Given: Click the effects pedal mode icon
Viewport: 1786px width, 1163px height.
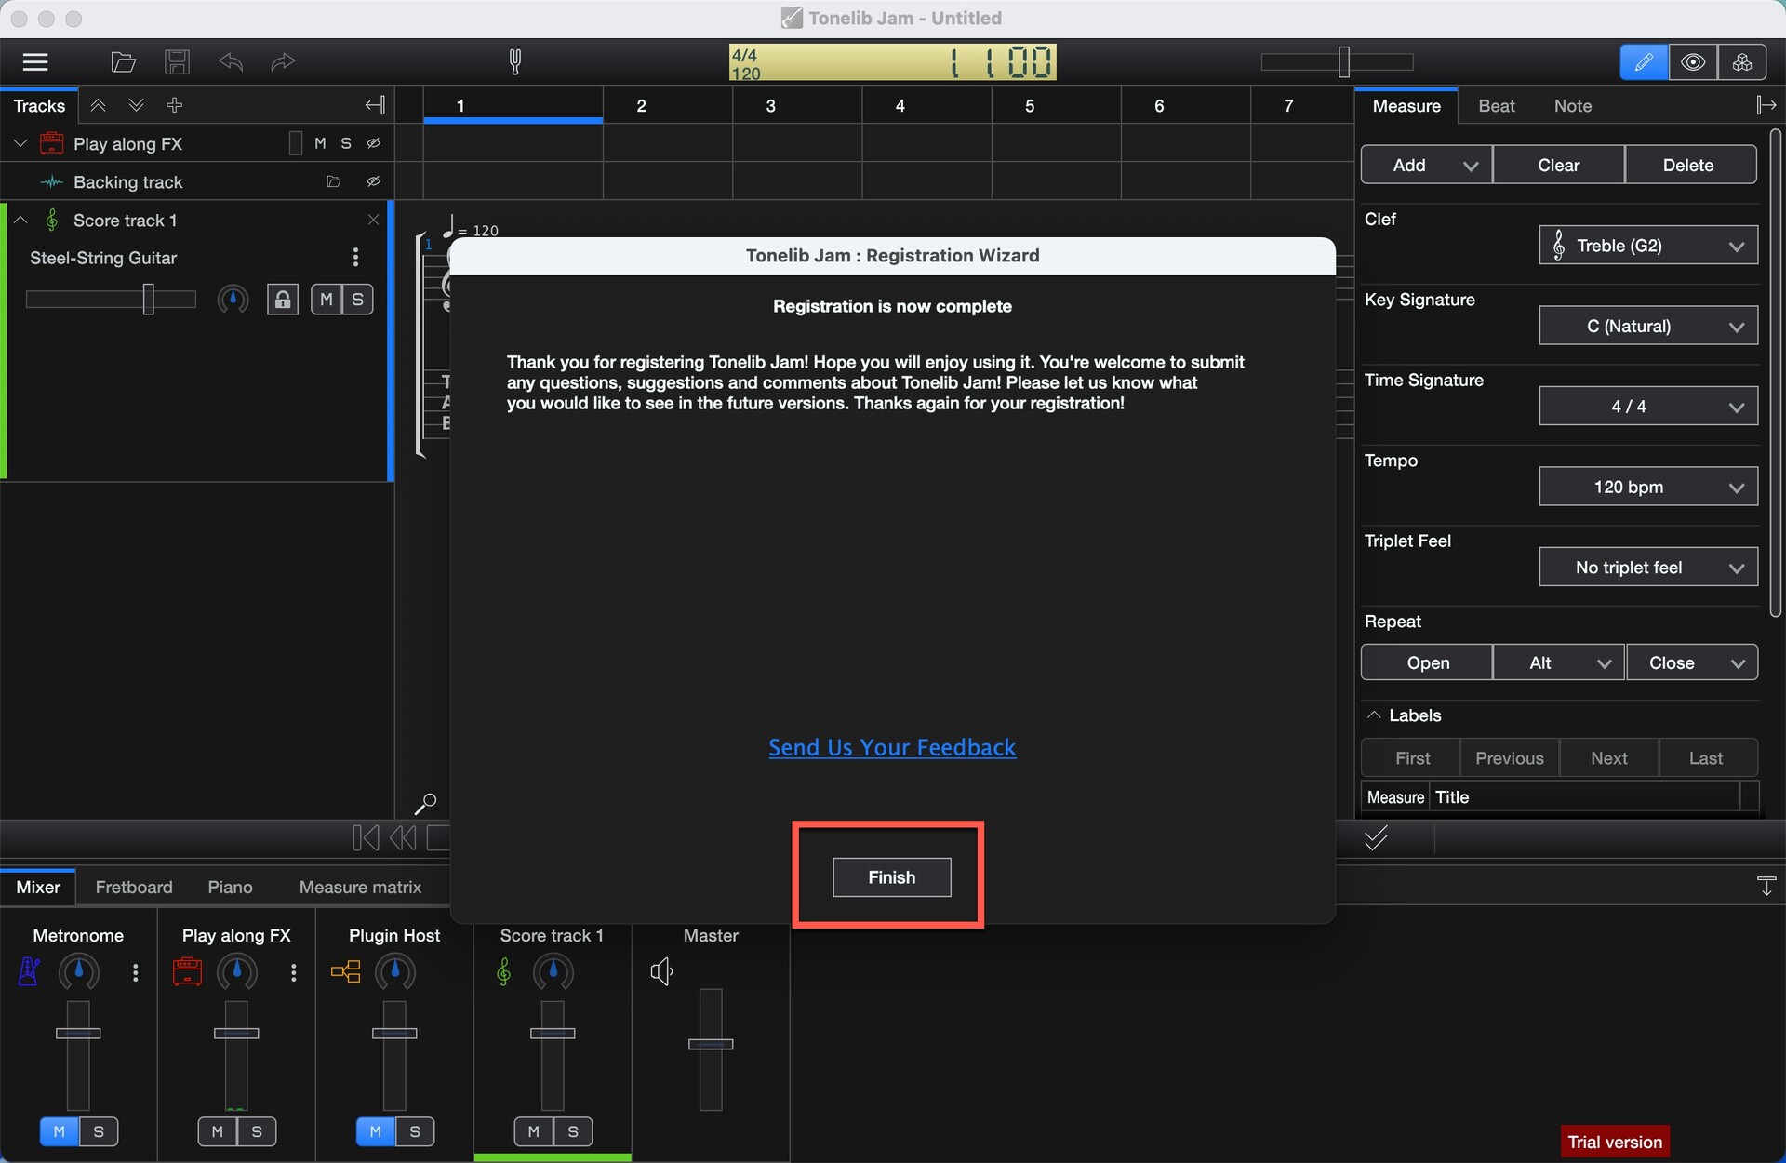Looking at the screenshot, I should [x=1742, y=62].
